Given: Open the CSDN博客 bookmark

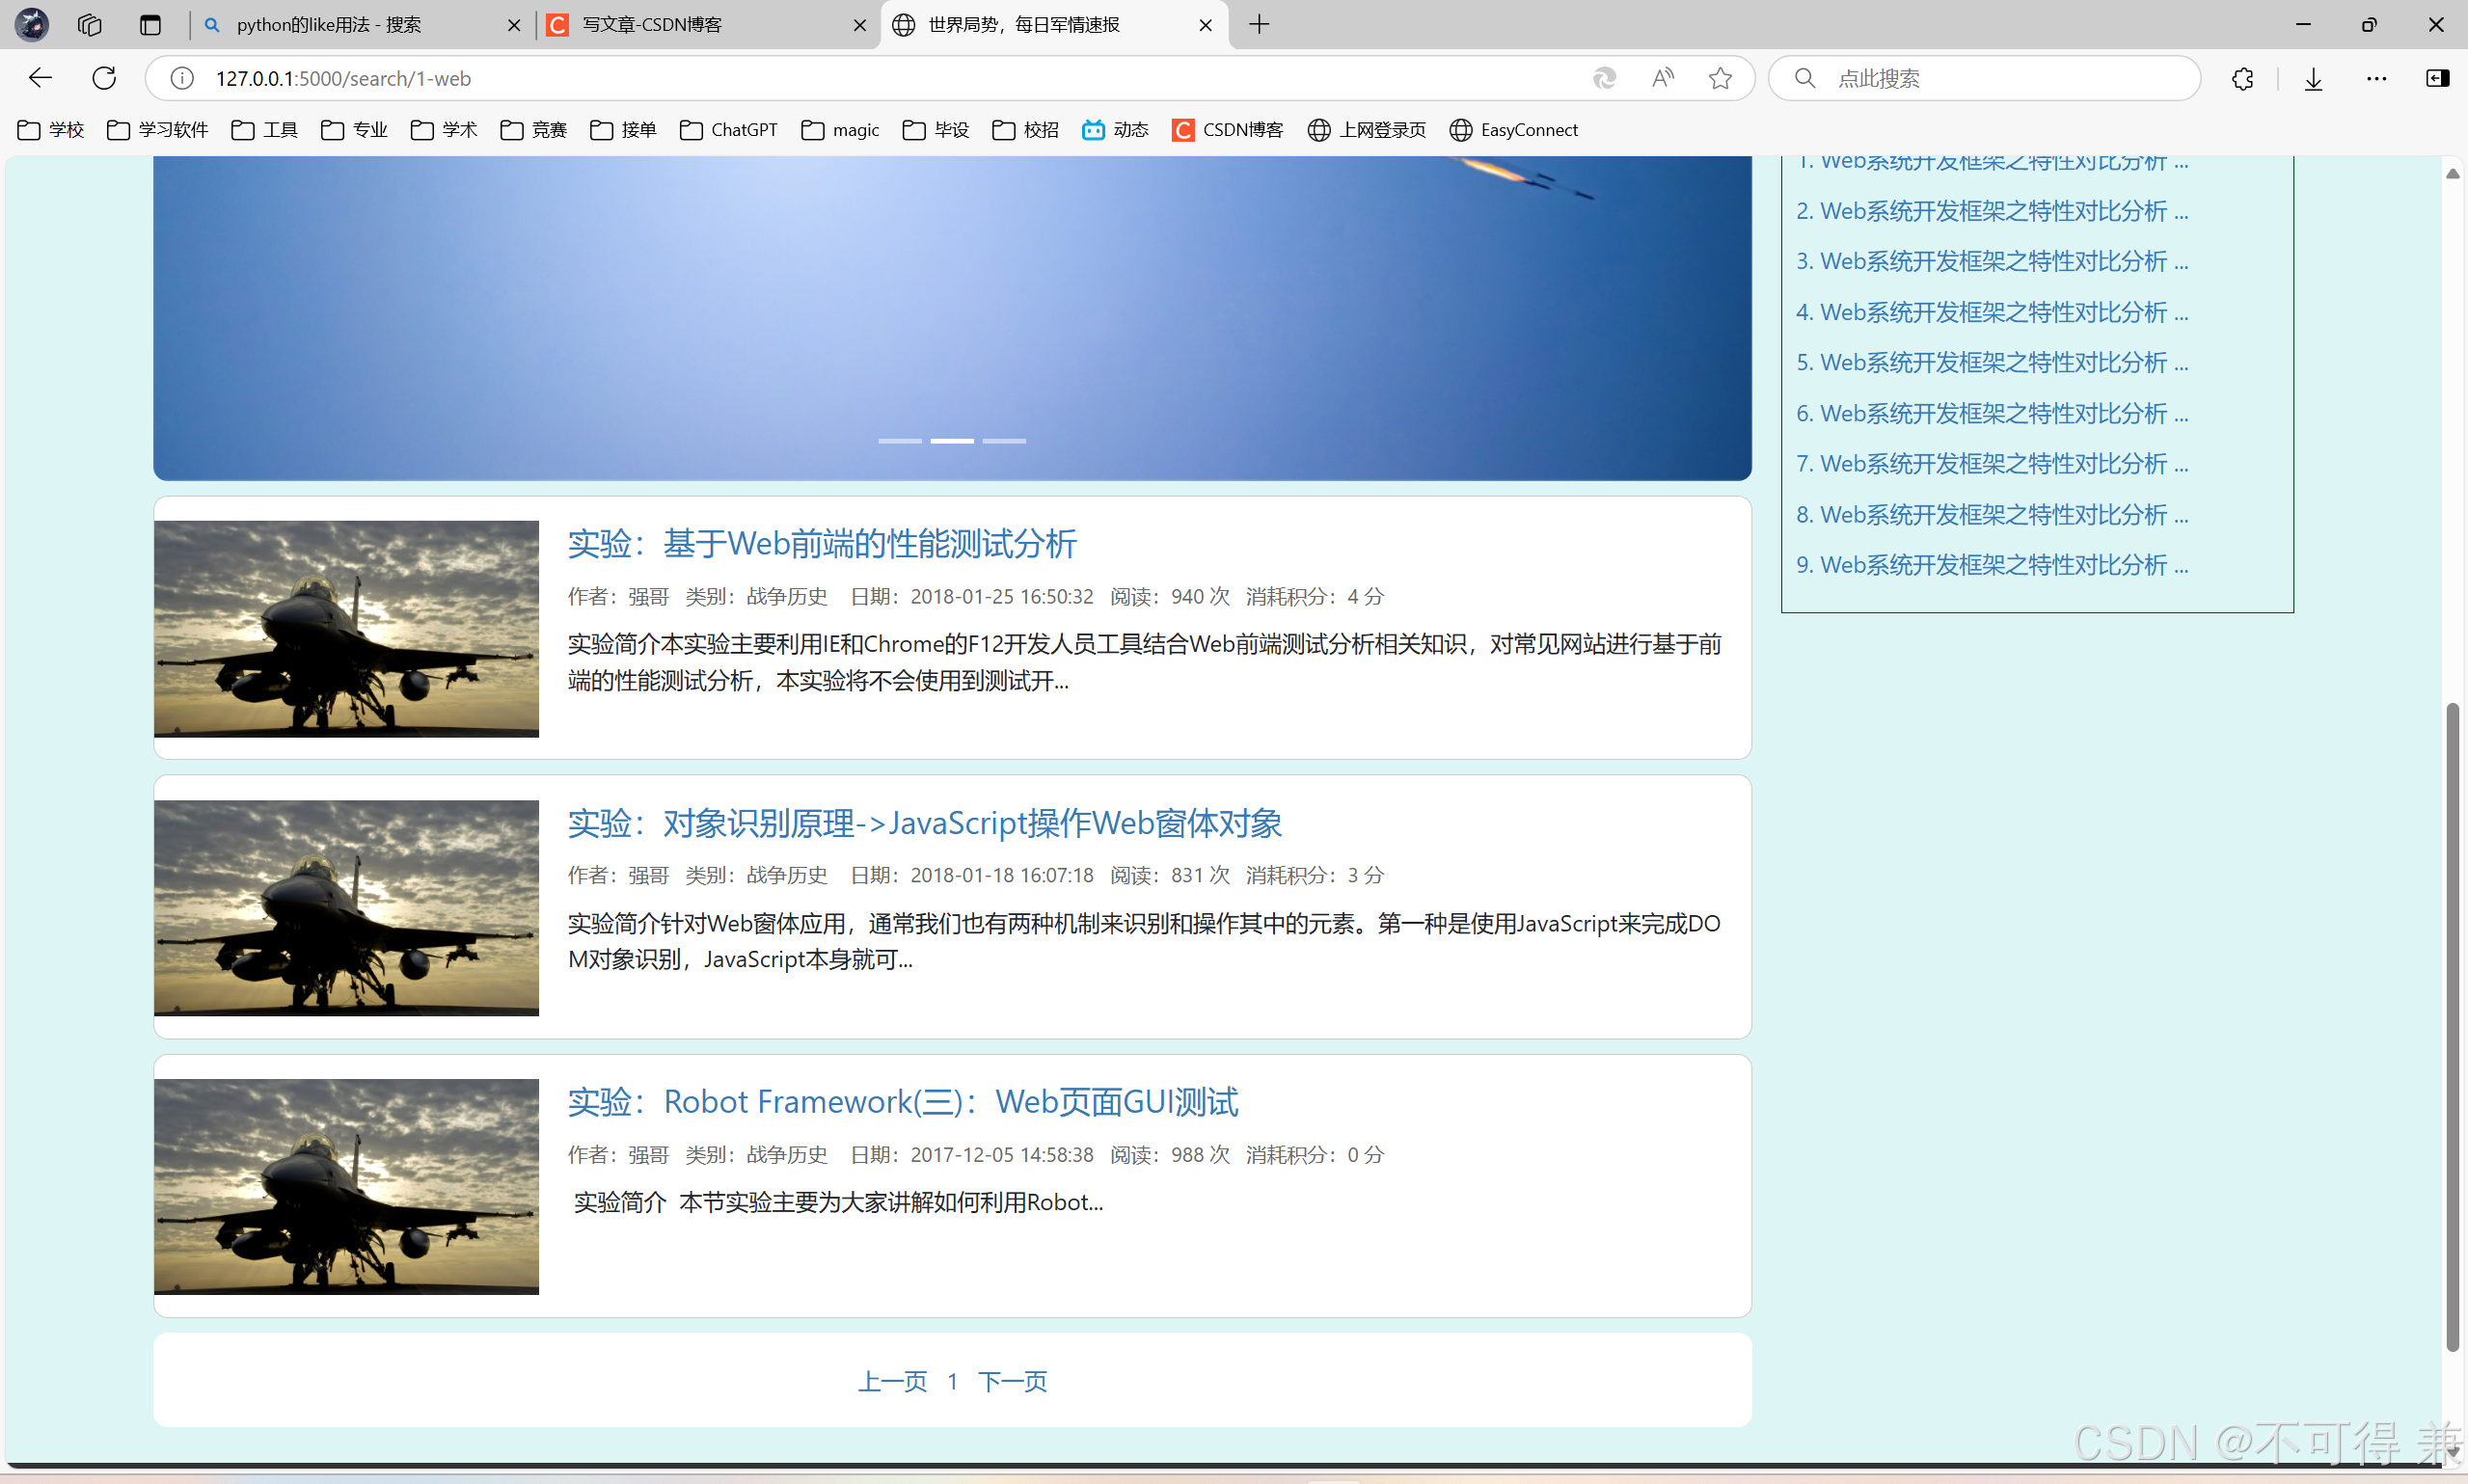Looking at the screenshot, I should click(1227, 130).
